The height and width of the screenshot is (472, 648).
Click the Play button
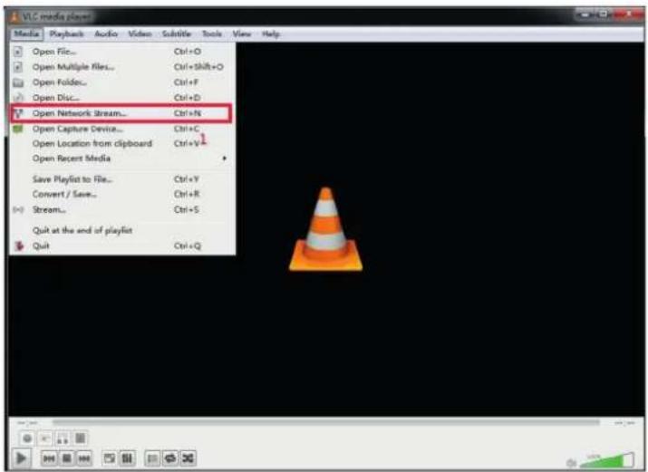point(21,458)
